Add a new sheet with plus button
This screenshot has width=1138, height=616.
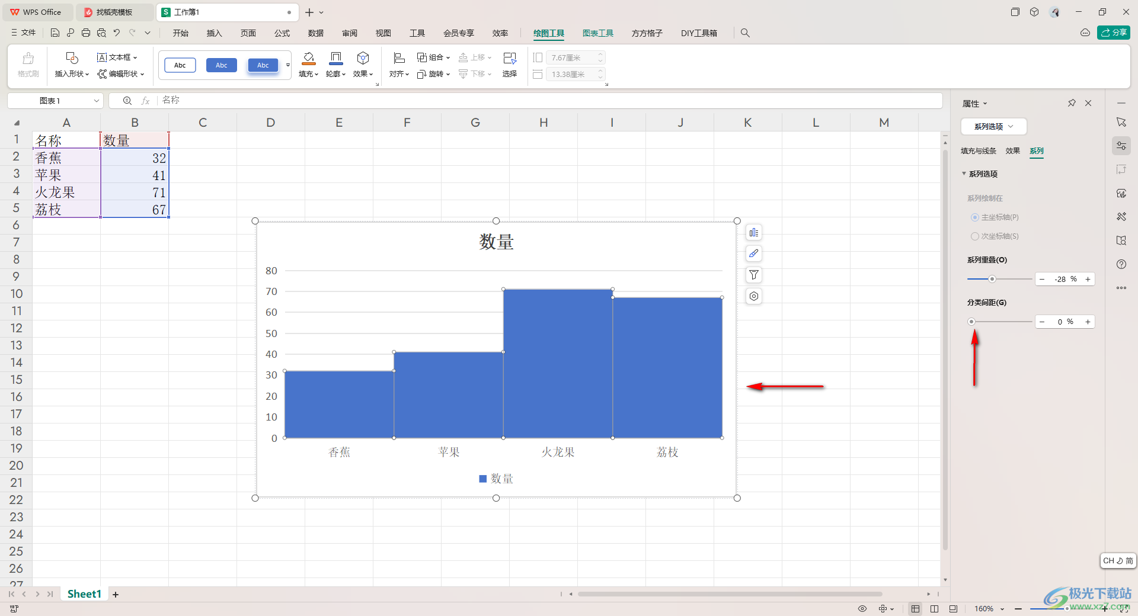coord(116,594)
